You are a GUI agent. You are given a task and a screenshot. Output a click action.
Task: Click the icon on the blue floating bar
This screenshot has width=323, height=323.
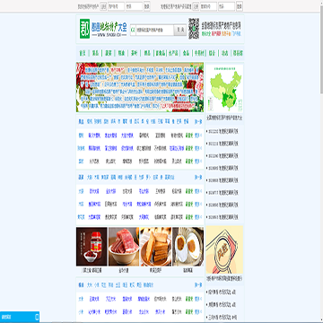[x=37, y=317]
